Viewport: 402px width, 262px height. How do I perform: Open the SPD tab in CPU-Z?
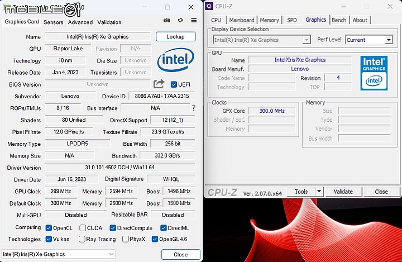pos(292,20)
